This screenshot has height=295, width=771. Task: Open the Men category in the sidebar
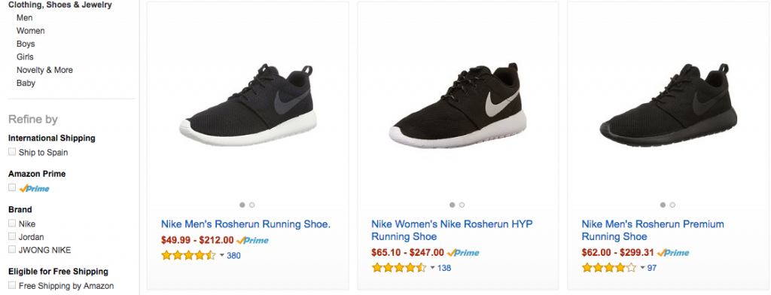(x=25, y=18)
